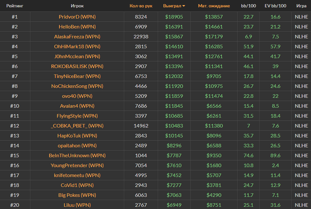Select bb/100 value 51.9
Screen dimensions: 311x209
click(248, 47)
